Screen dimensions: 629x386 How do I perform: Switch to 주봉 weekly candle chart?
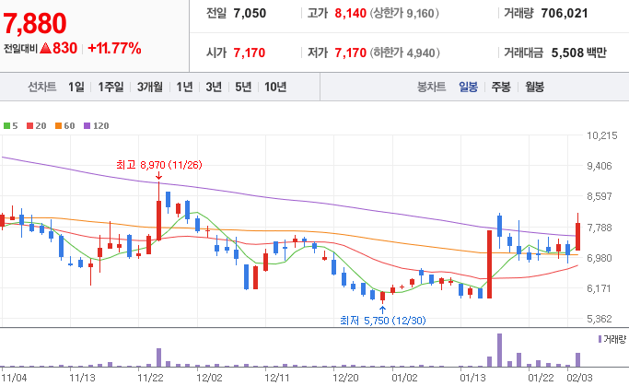pos(501,87)
